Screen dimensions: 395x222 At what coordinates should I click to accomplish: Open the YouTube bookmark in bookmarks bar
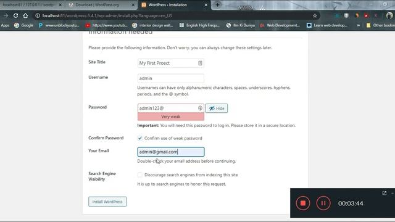(x=106, y=25)
